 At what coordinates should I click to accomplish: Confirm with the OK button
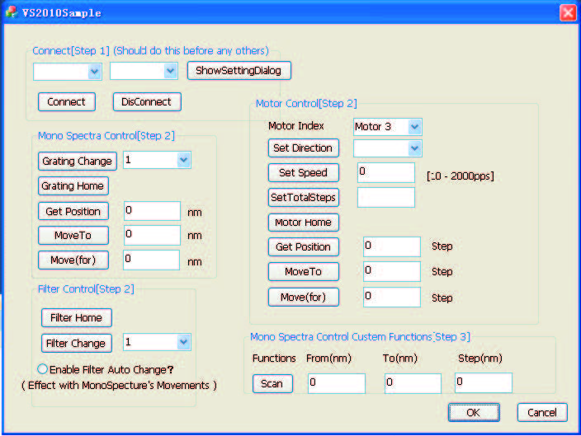point(473,412)
